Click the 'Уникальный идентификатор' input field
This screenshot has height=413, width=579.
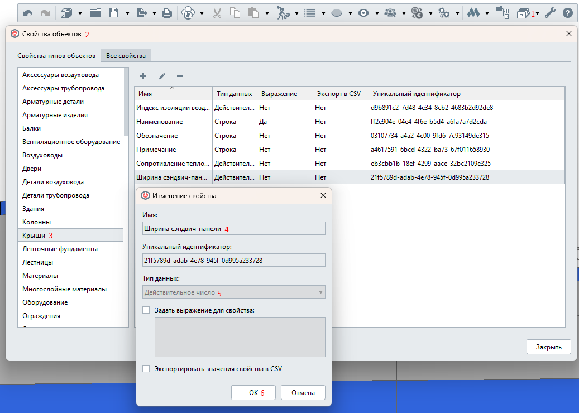tap(234, 260)
